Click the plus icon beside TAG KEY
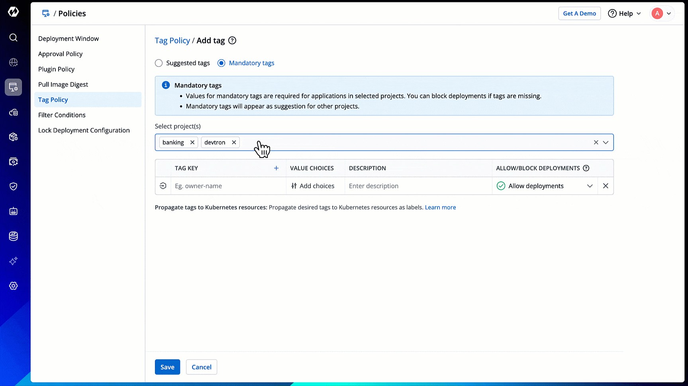The width and height of the screenshot is (688, 386). pos(276,168)
